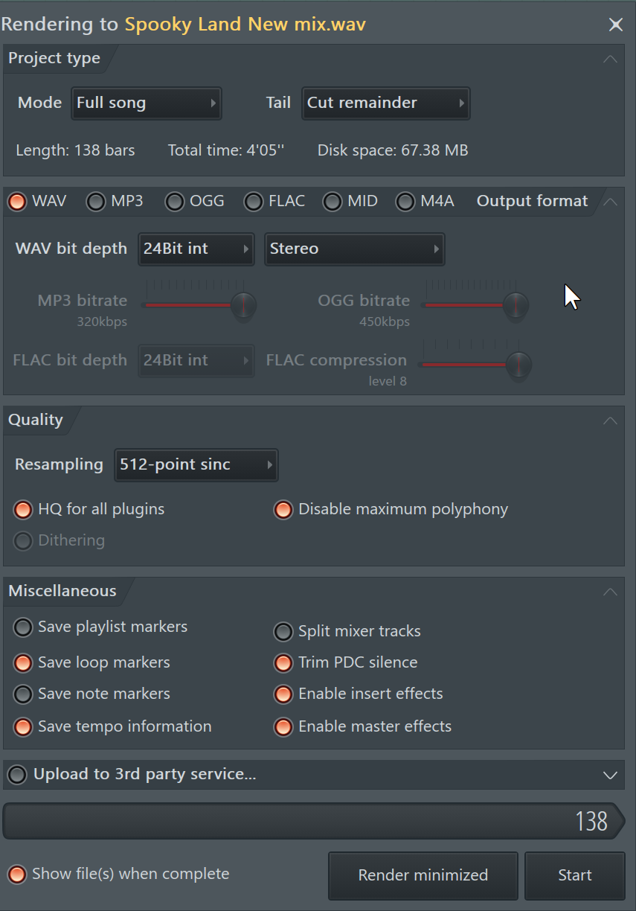
Task: Turn on Save playlist markers
Action: 24,627
